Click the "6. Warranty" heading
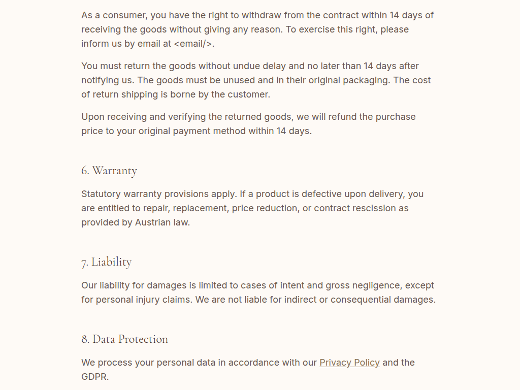The width and height of the screenshot is (520, 390). 109,171
